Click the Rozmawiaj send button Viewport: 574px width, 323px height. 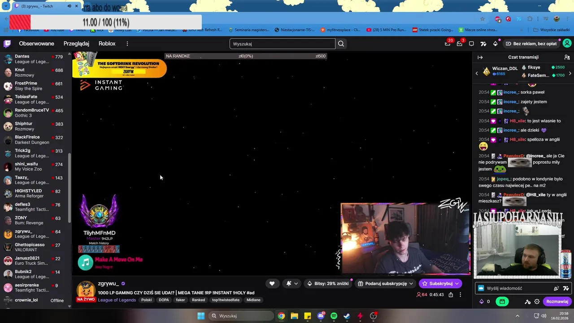pos(557,301)
